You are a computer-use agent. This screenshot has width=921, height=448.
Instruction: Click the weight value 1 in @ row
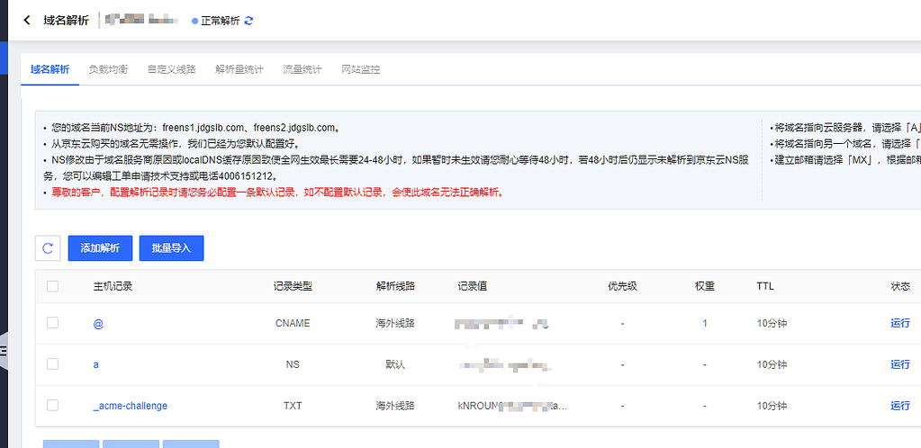click(x=704, y=323)
